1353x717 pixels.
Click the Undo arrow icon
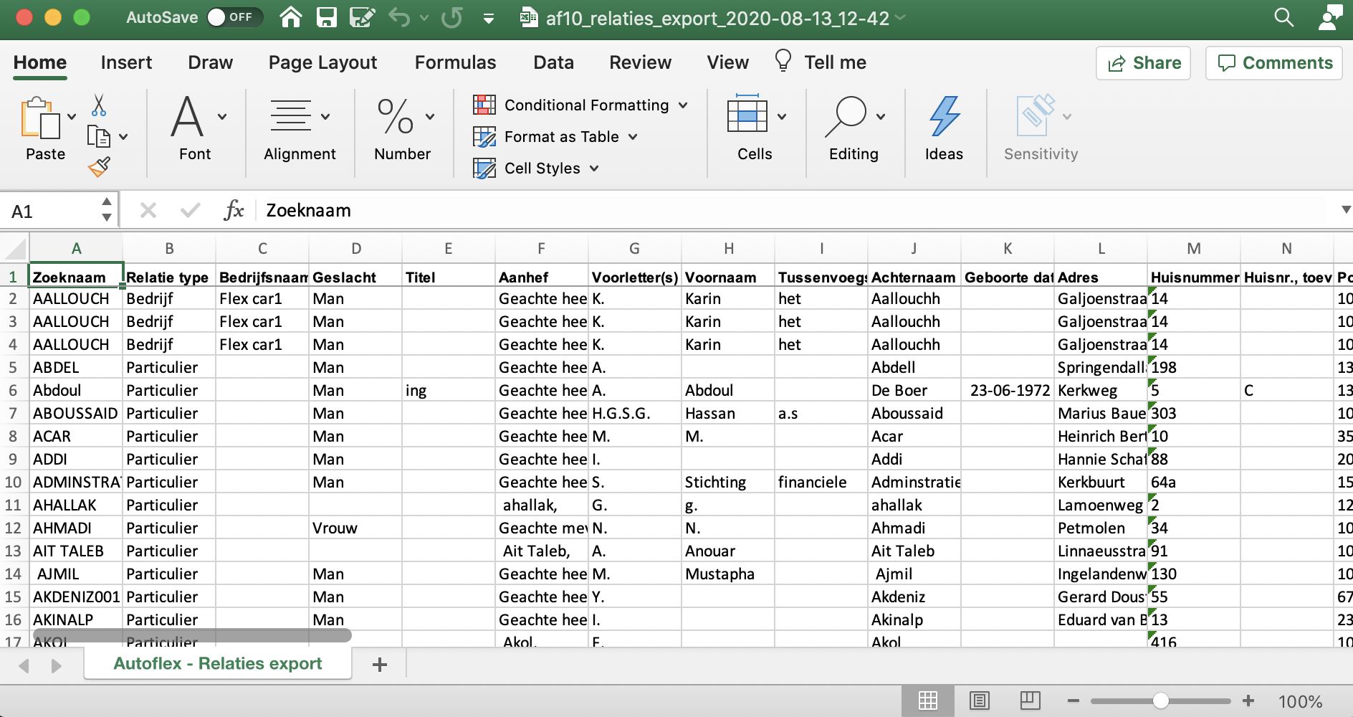pos(399,17)
